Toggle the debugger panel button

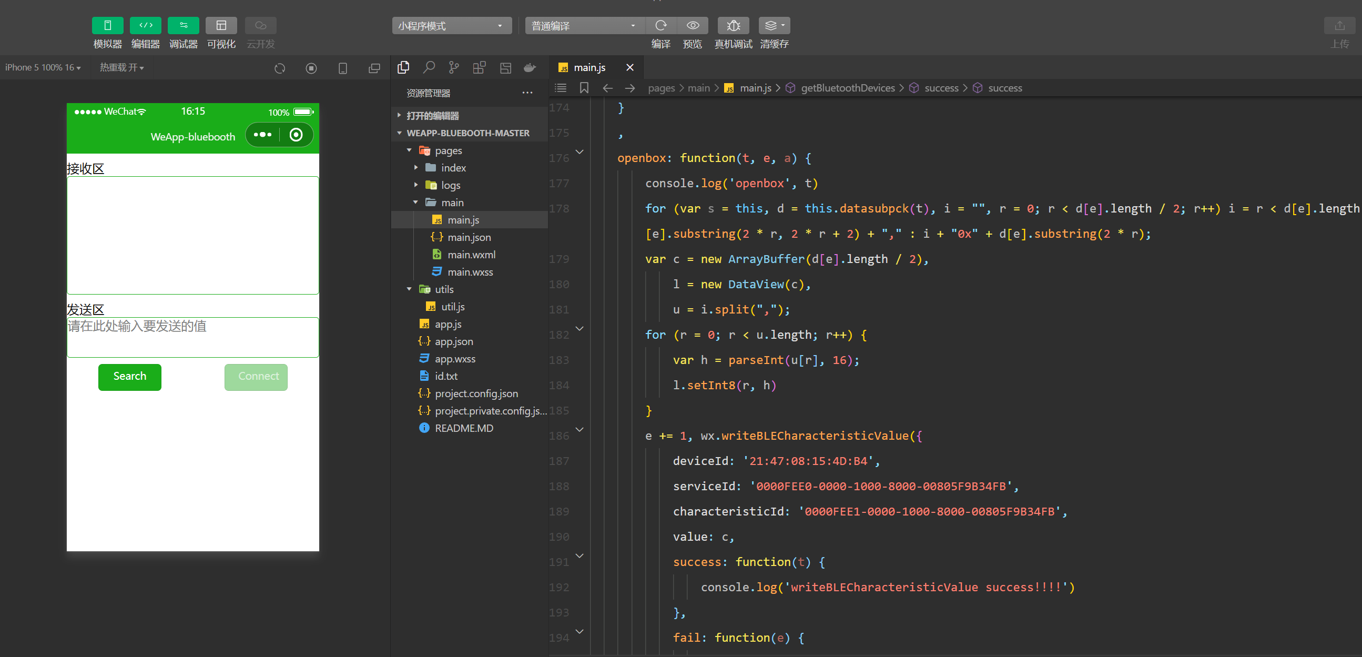[183, 25]
